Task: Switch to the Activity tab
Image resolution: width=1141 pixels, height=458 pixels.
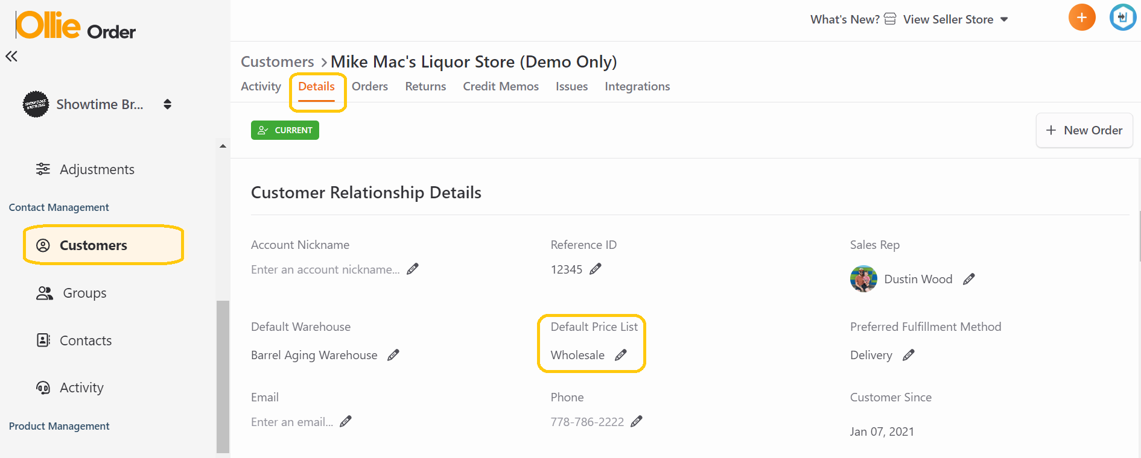Action: click(261, 86)
